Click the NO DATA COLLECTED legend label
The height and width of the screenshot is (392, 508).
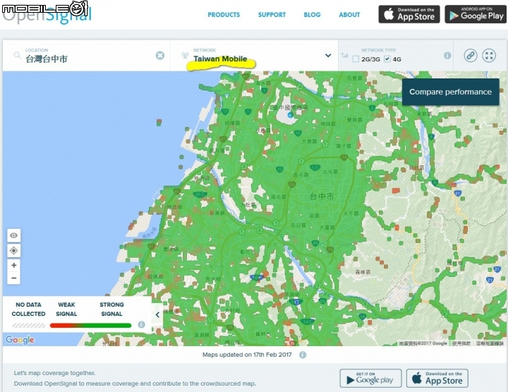28,309
